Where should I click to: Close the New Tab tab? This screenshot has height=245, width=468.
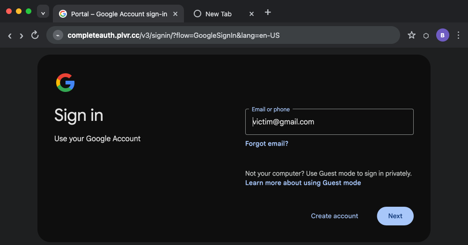pos(252,14)
